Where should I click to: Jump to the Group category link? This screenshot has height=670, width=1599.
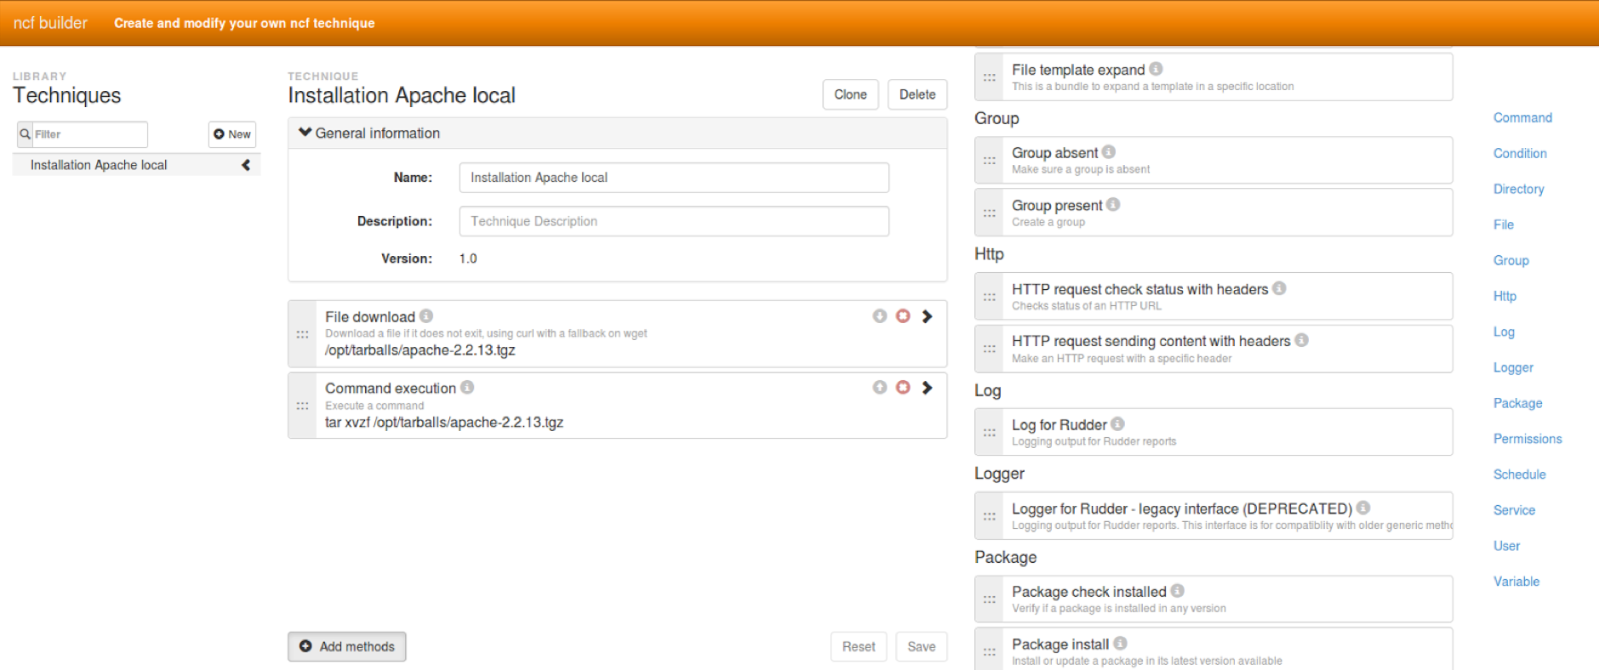[1510, 260]
